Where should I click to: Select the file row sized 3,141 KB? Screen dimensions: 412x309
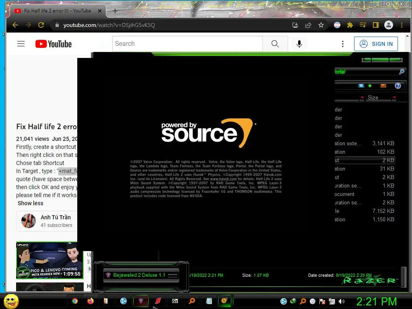pyautogui.click(x=365, y=144)
